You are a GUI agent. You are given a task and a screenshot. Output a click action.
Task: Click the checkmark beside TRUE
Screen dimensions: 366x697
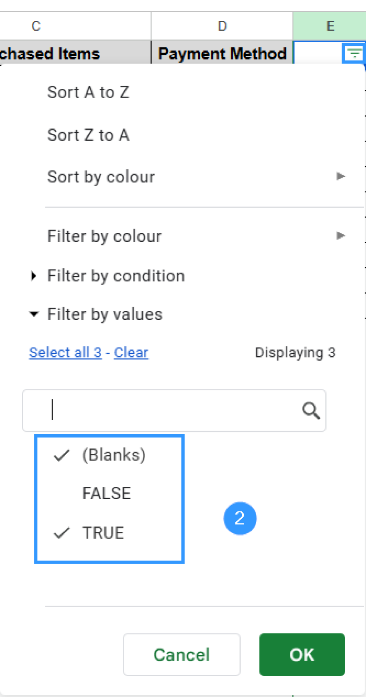coord(61,534)
